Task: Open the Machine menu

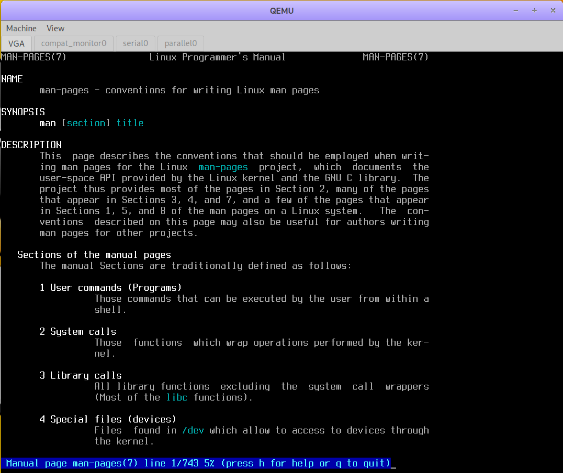Action: (x=21, y=29)
